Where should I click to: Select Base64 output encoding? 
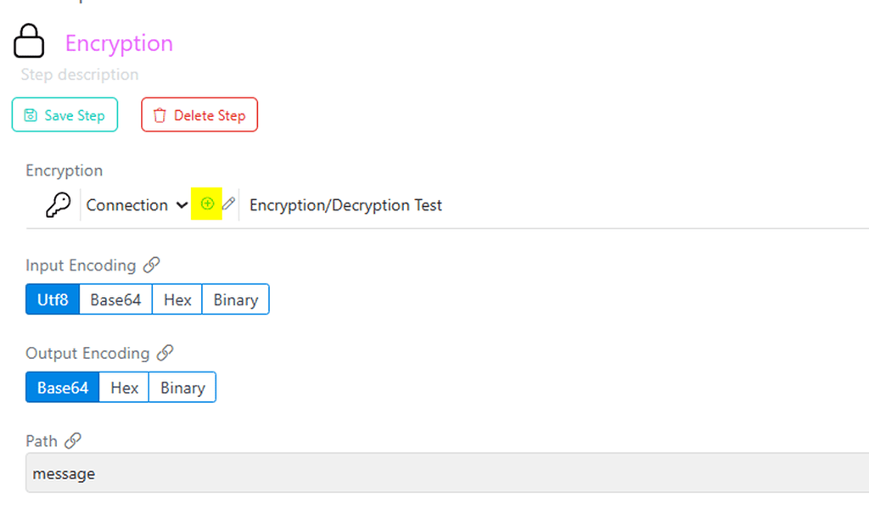(63, 388)
